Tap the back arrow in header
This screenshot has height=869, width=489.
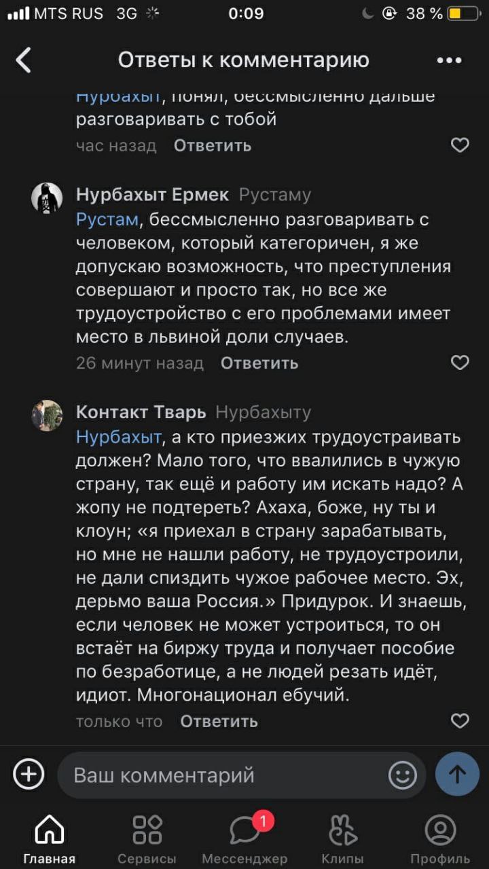click(24, 60)
